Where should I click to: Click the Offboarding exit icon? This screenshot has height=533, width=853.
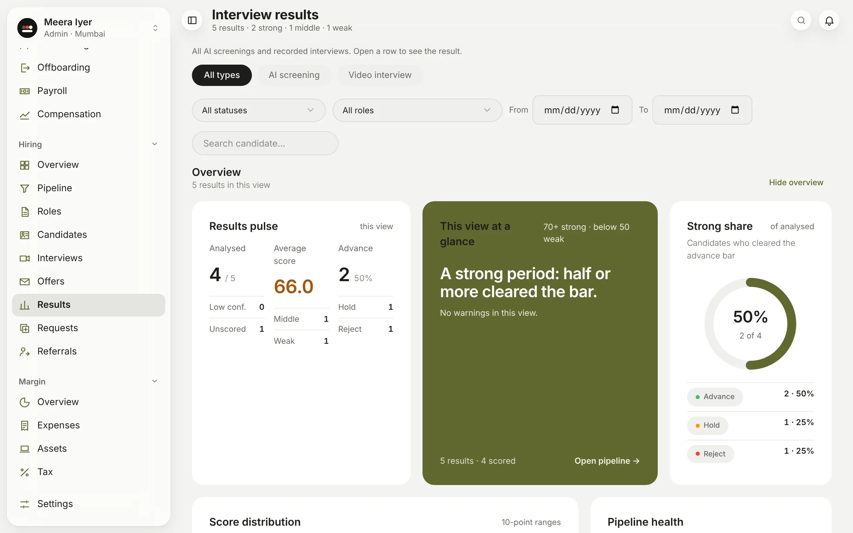click(x=25, y=68)
